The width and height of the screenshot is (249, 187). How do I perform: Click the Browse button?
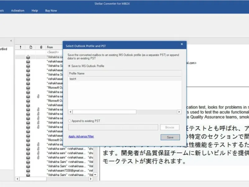coord(170,127)
